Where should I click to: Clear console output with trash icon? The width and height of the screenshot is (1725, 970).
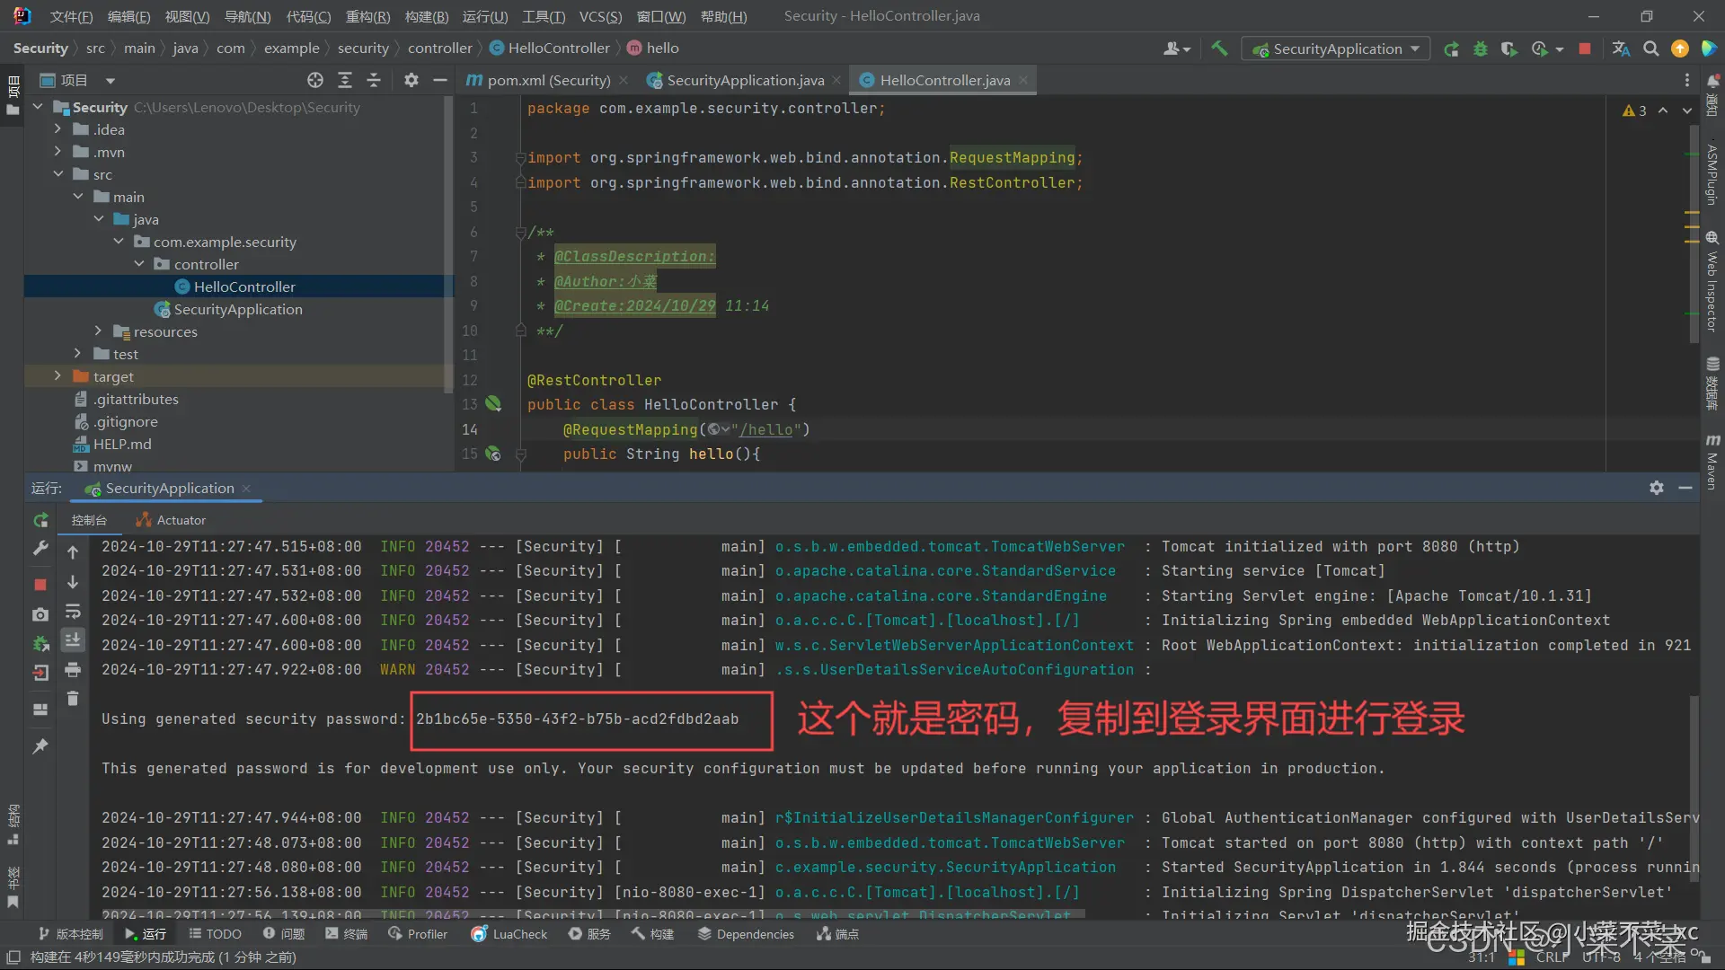(x=73, y=699)
